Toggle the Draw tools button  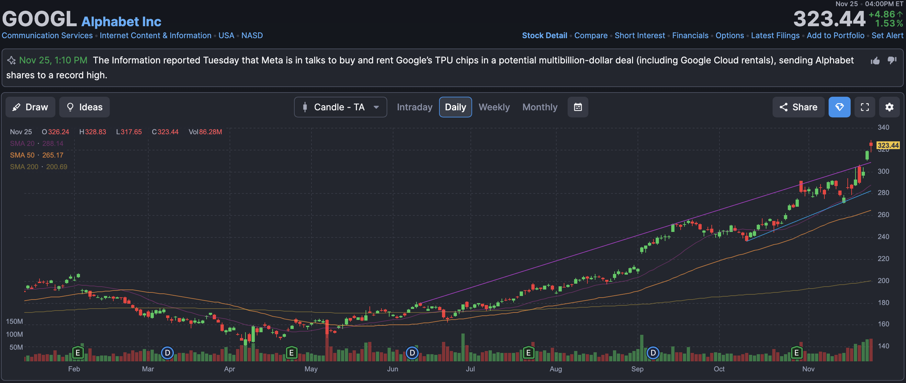click(30, 107)
